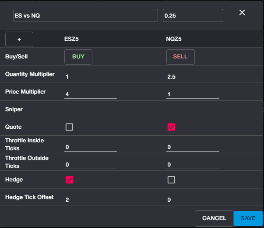Viewport: 264px width, 228px height.
Task: Edit ESZ5 Hedge Tick Offset value
Action: [x=91, y=199]
